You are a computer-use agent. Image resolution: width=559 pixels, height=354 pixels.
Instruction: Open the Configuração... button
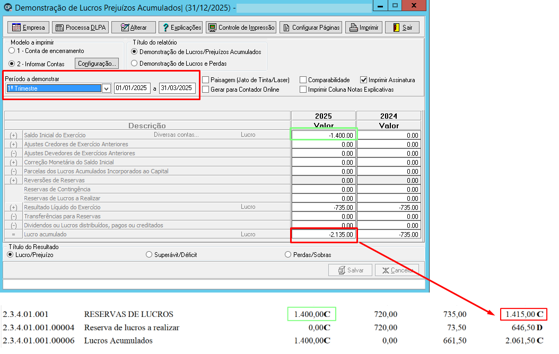[97, 64]
